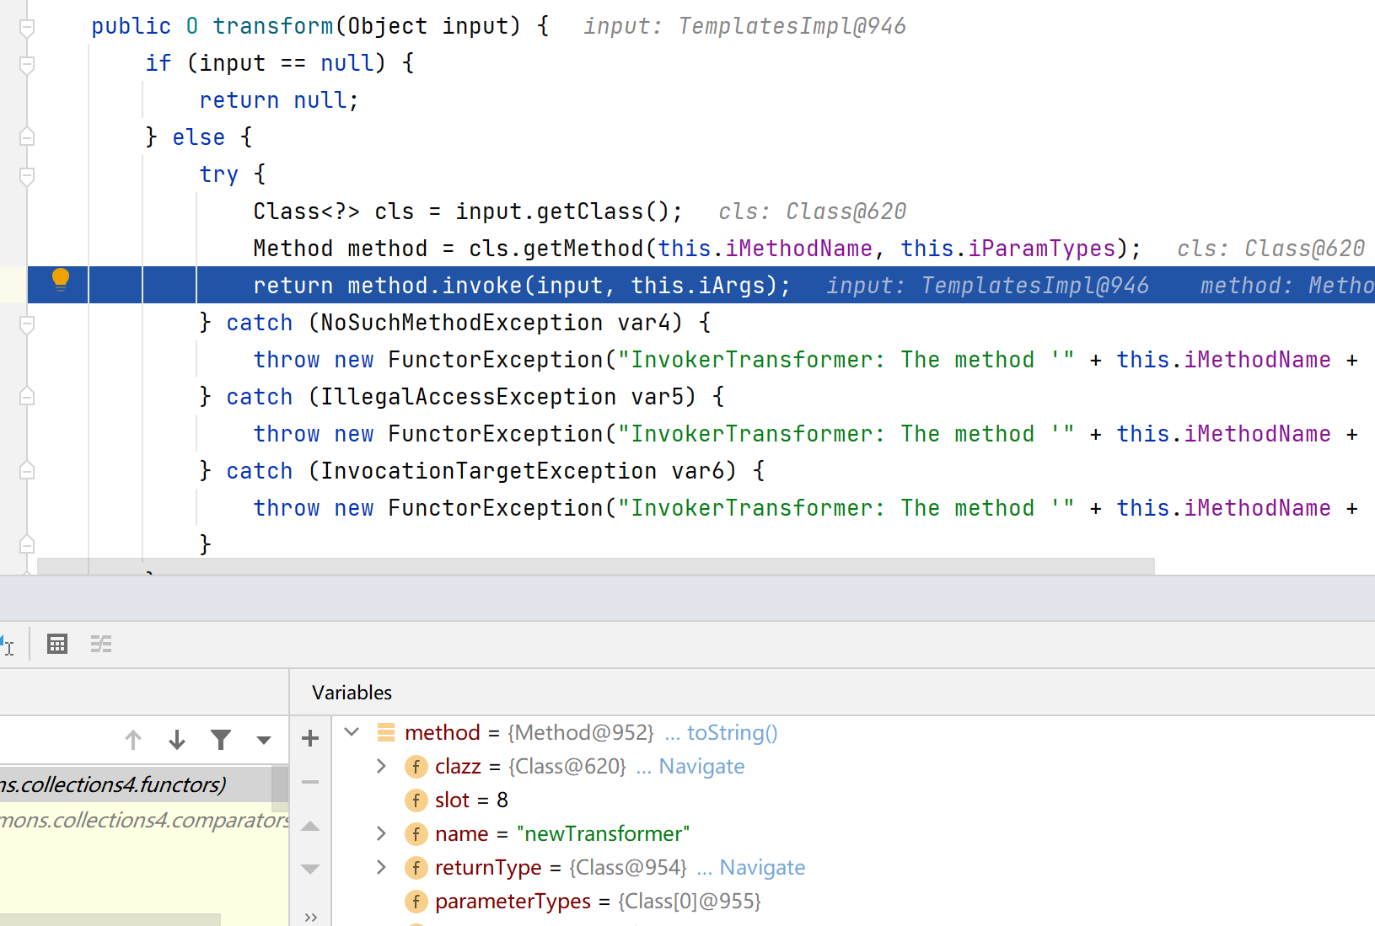The width and height of the screenshot is (1375, 926).
Task: Click the field icon beside returnType
Action: coord(416,868)
